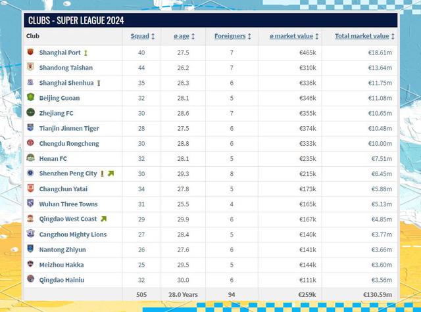Click the Qingdao West Coast club crest

pos(30,218)
